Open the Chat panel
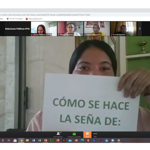This screenshot has width=150, height=150. tap(87, 135)
